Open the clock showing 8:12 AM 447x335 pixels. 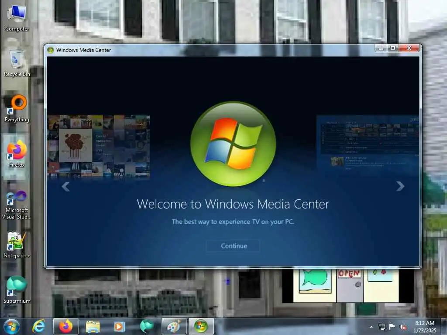coord(424,326)
